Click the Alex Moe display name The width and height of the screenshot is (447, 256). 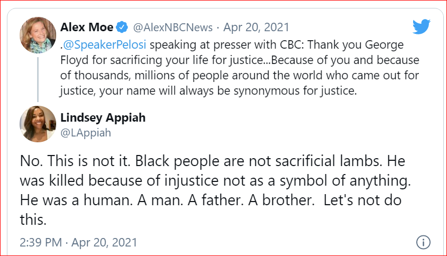point(87,26)
